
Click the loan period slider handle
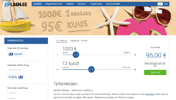[91, 69]
